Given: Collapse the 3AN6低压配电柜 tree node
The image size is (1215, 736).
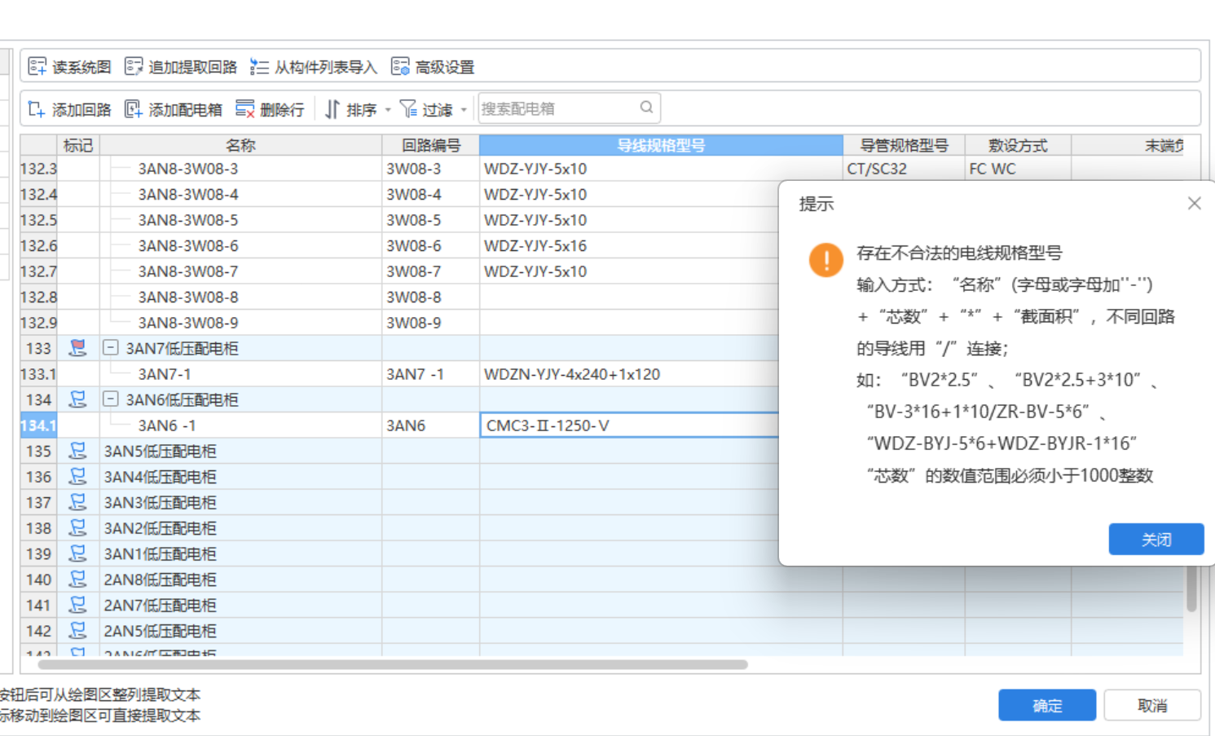Looking at the screenshot, I should click(111, 399).
